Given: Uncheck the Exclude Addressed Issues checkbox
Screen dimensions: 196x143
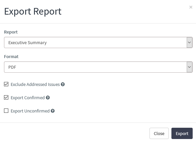Looking at the screenshot, I should click(x=6, y=84).
